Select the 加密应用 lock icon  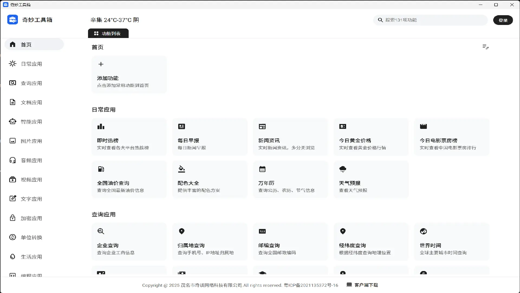click(x=13, y=218)
